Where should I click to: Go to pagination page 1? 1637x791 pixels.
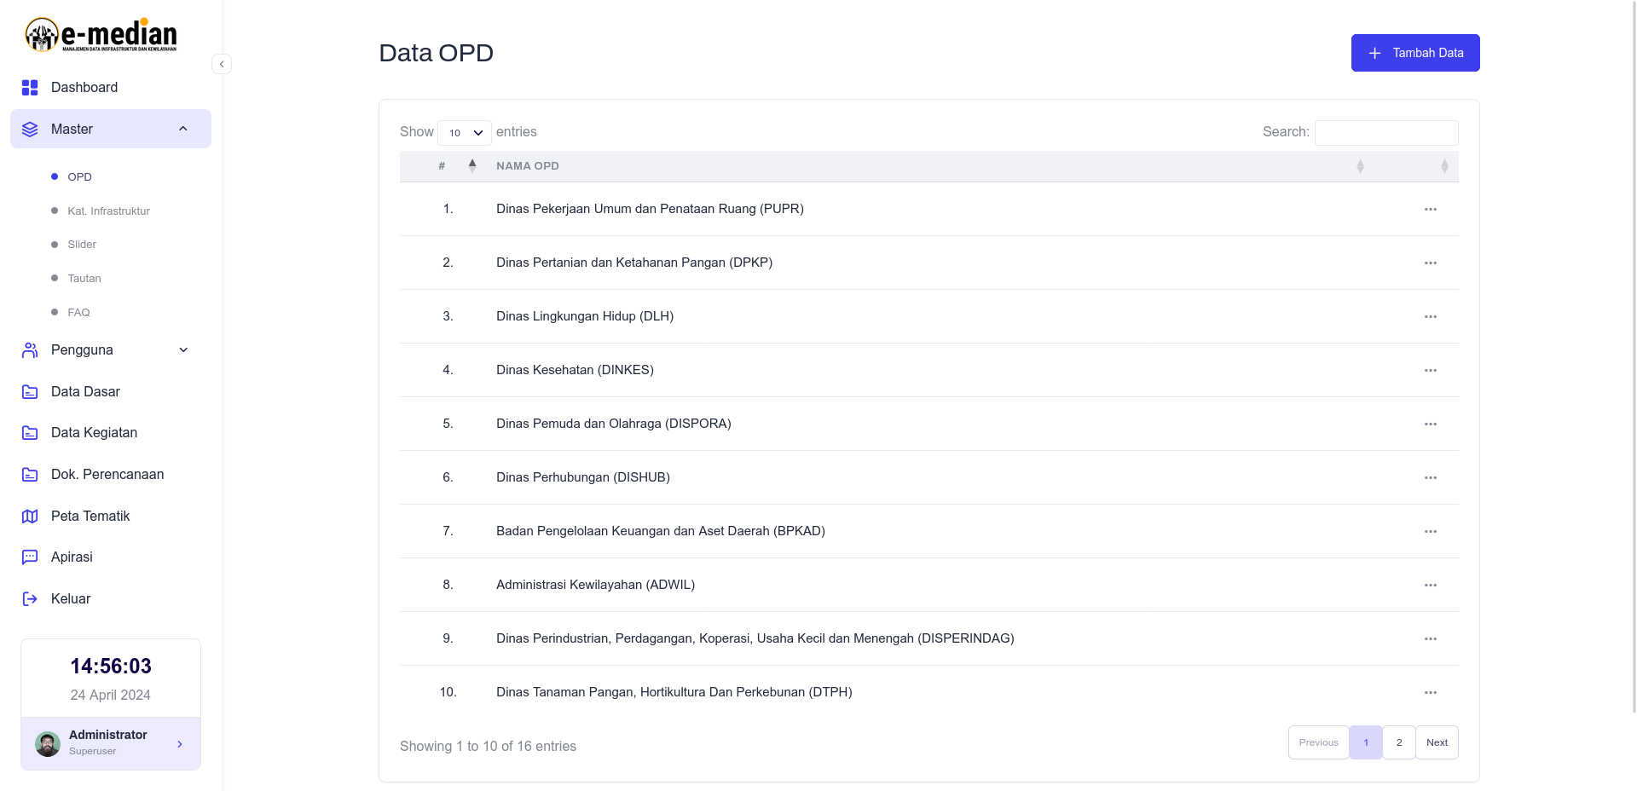coord(1366,742)
